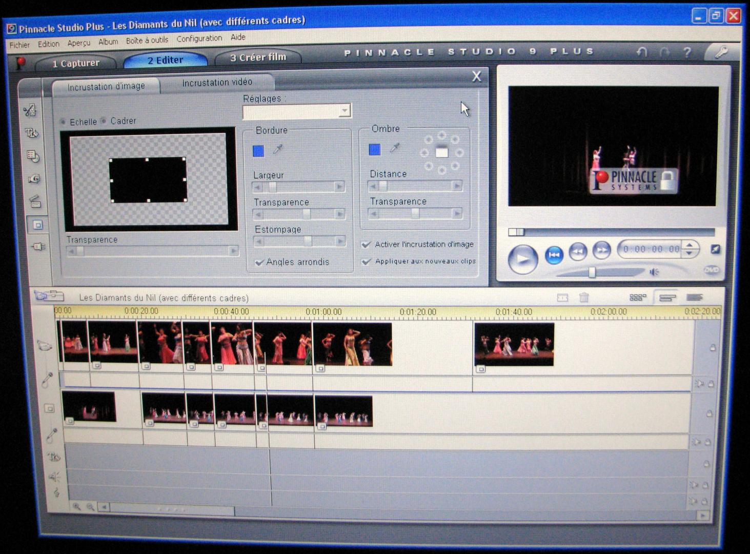Click the Undo arrow in the header
This screenshot has height=554, width=750.
tap(642, 52)
